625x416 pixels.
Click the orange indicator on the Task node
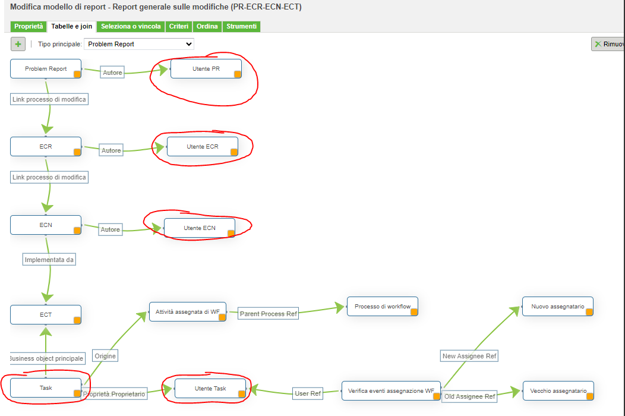pyautogui.click(x=77, y=393)
